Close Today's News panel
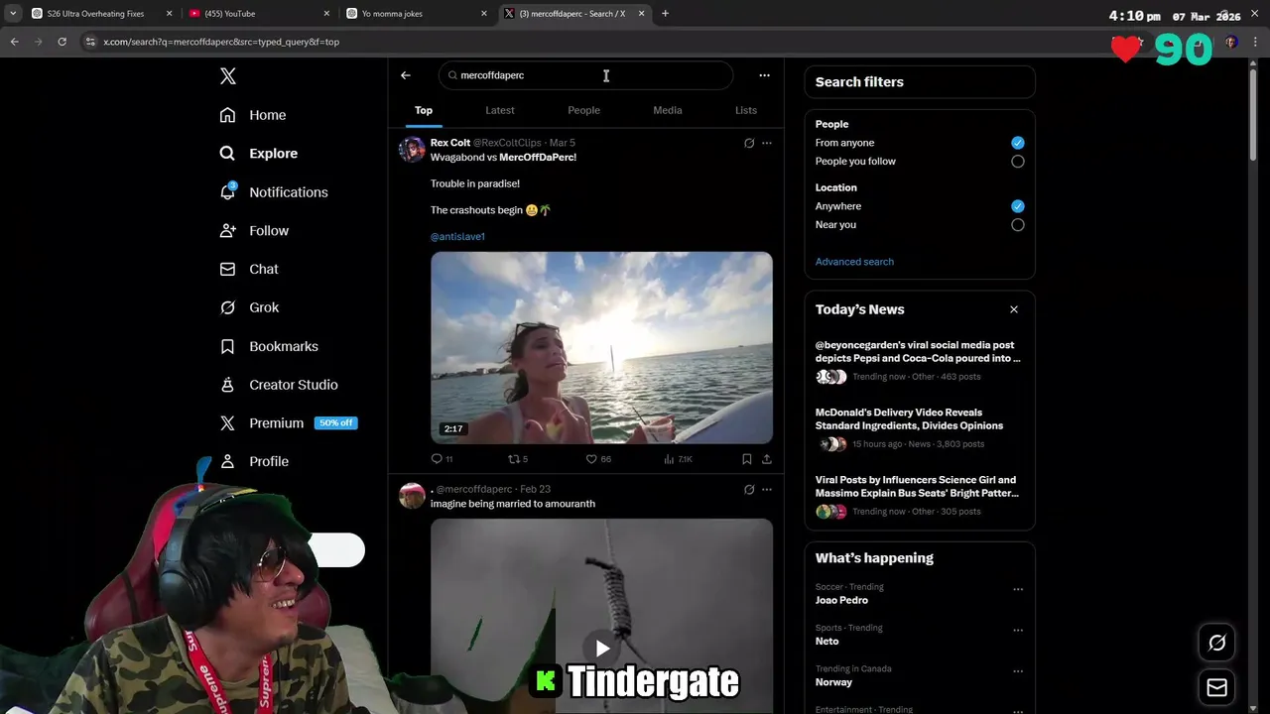 point(1014,309)
